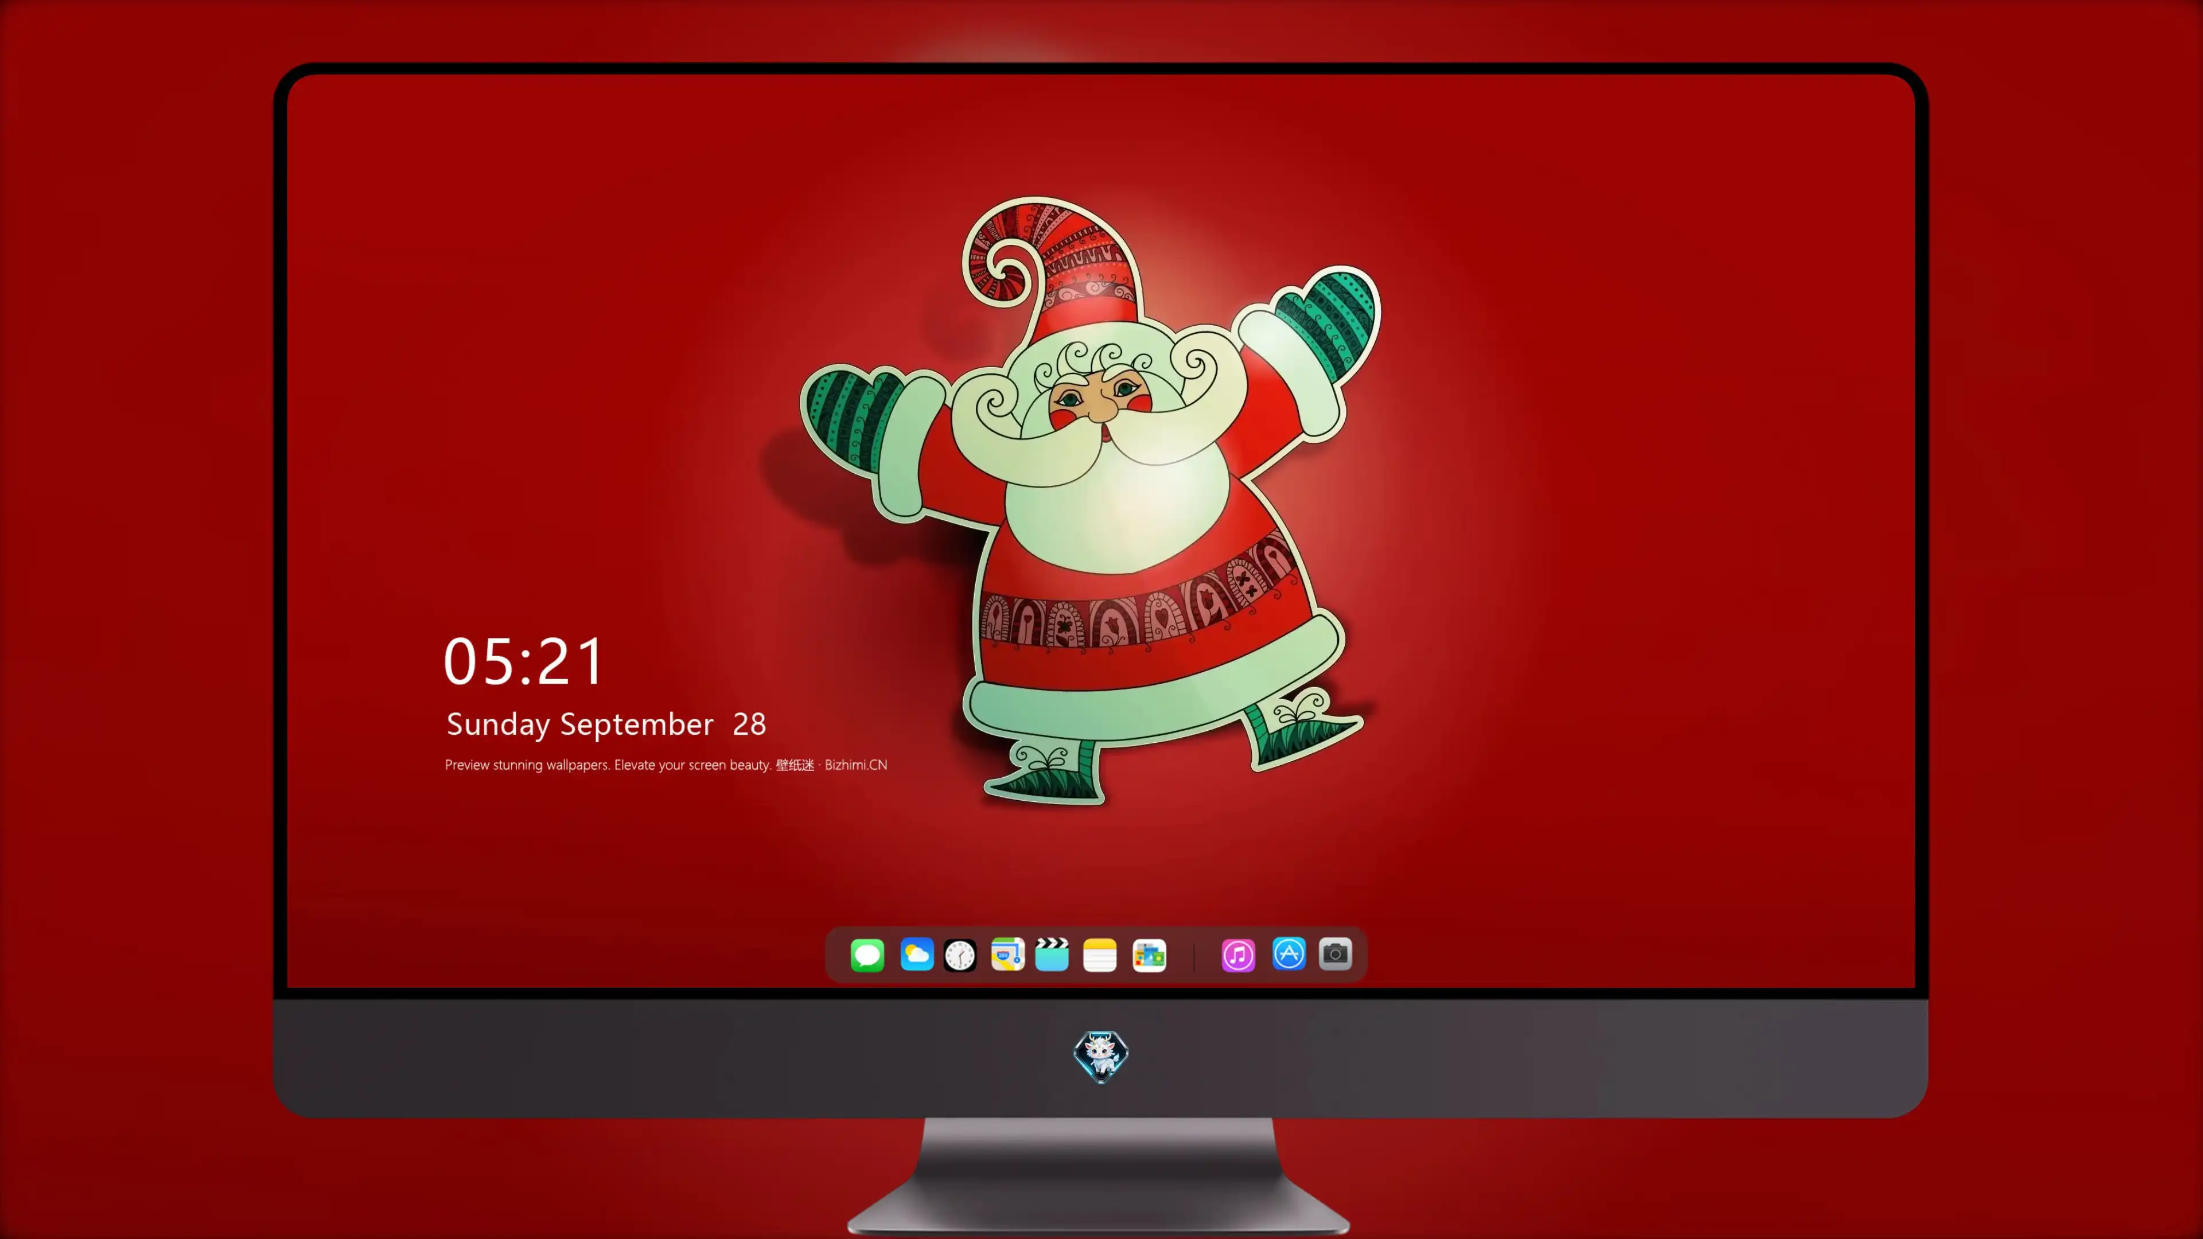Open the yellow Notes app in the dock
The image size is (2203, 1239).
(1100, 954)
